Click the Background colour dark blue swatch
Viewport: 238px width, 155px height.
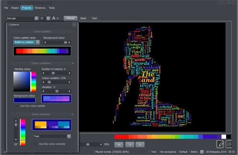25,100
